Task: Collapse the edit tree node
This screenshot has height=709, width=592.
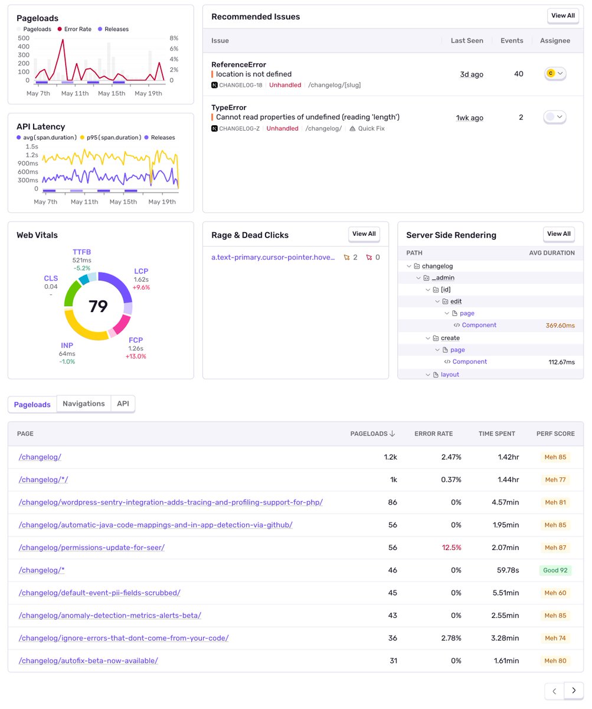Action: pos(437,301)
